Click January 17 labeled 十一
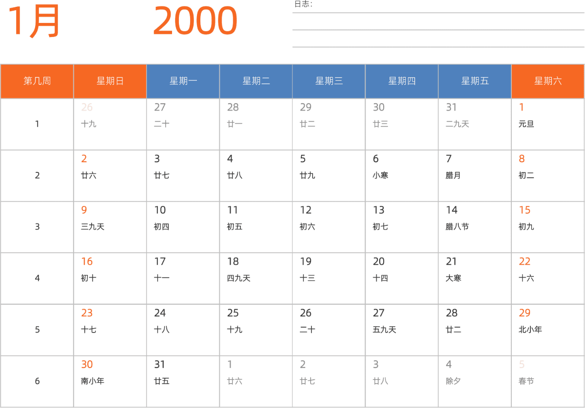The height and width of the screenshot is (408, 585). point(183,278)
